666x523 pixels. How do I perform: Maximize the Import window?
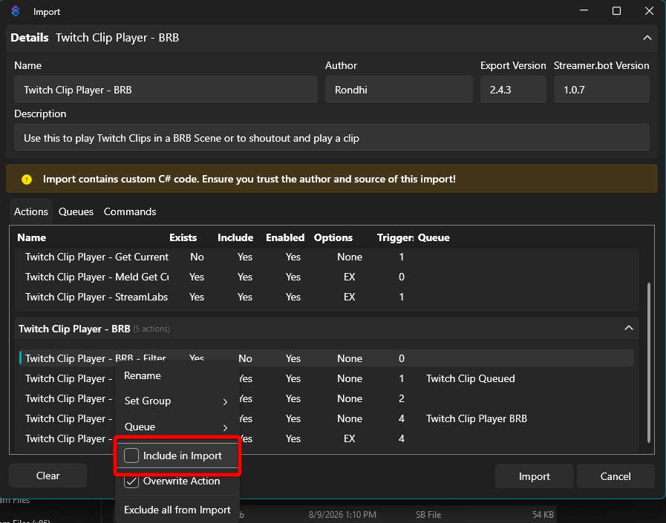pos(616,11)
